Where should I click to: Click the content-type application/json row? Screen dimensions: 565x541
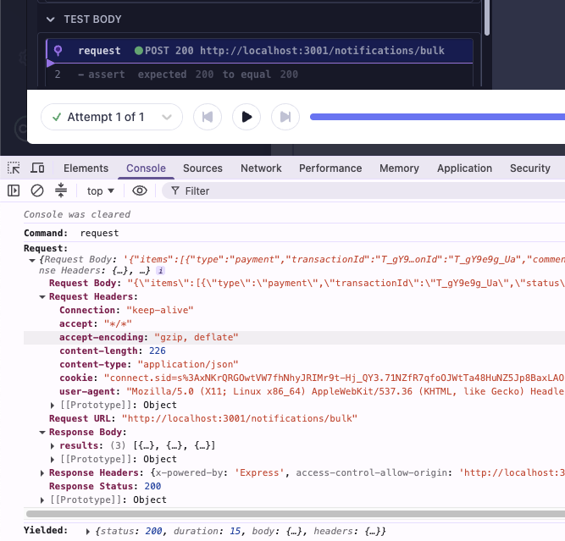click(x=295, y=365)
